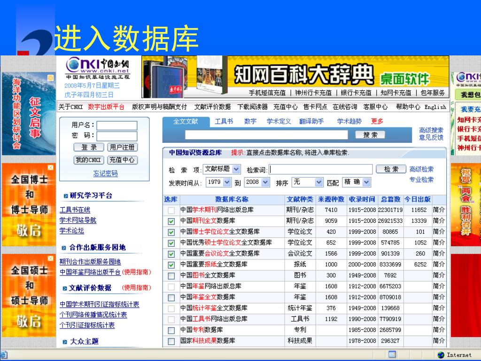Close the ocean seminar banner ad
This screenshot has width=481, height=361.
51,78
